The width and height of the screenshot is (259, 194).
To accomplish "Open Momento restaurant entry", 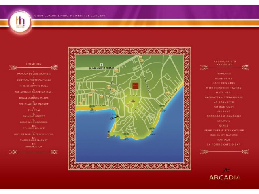I will pos(223,74).
